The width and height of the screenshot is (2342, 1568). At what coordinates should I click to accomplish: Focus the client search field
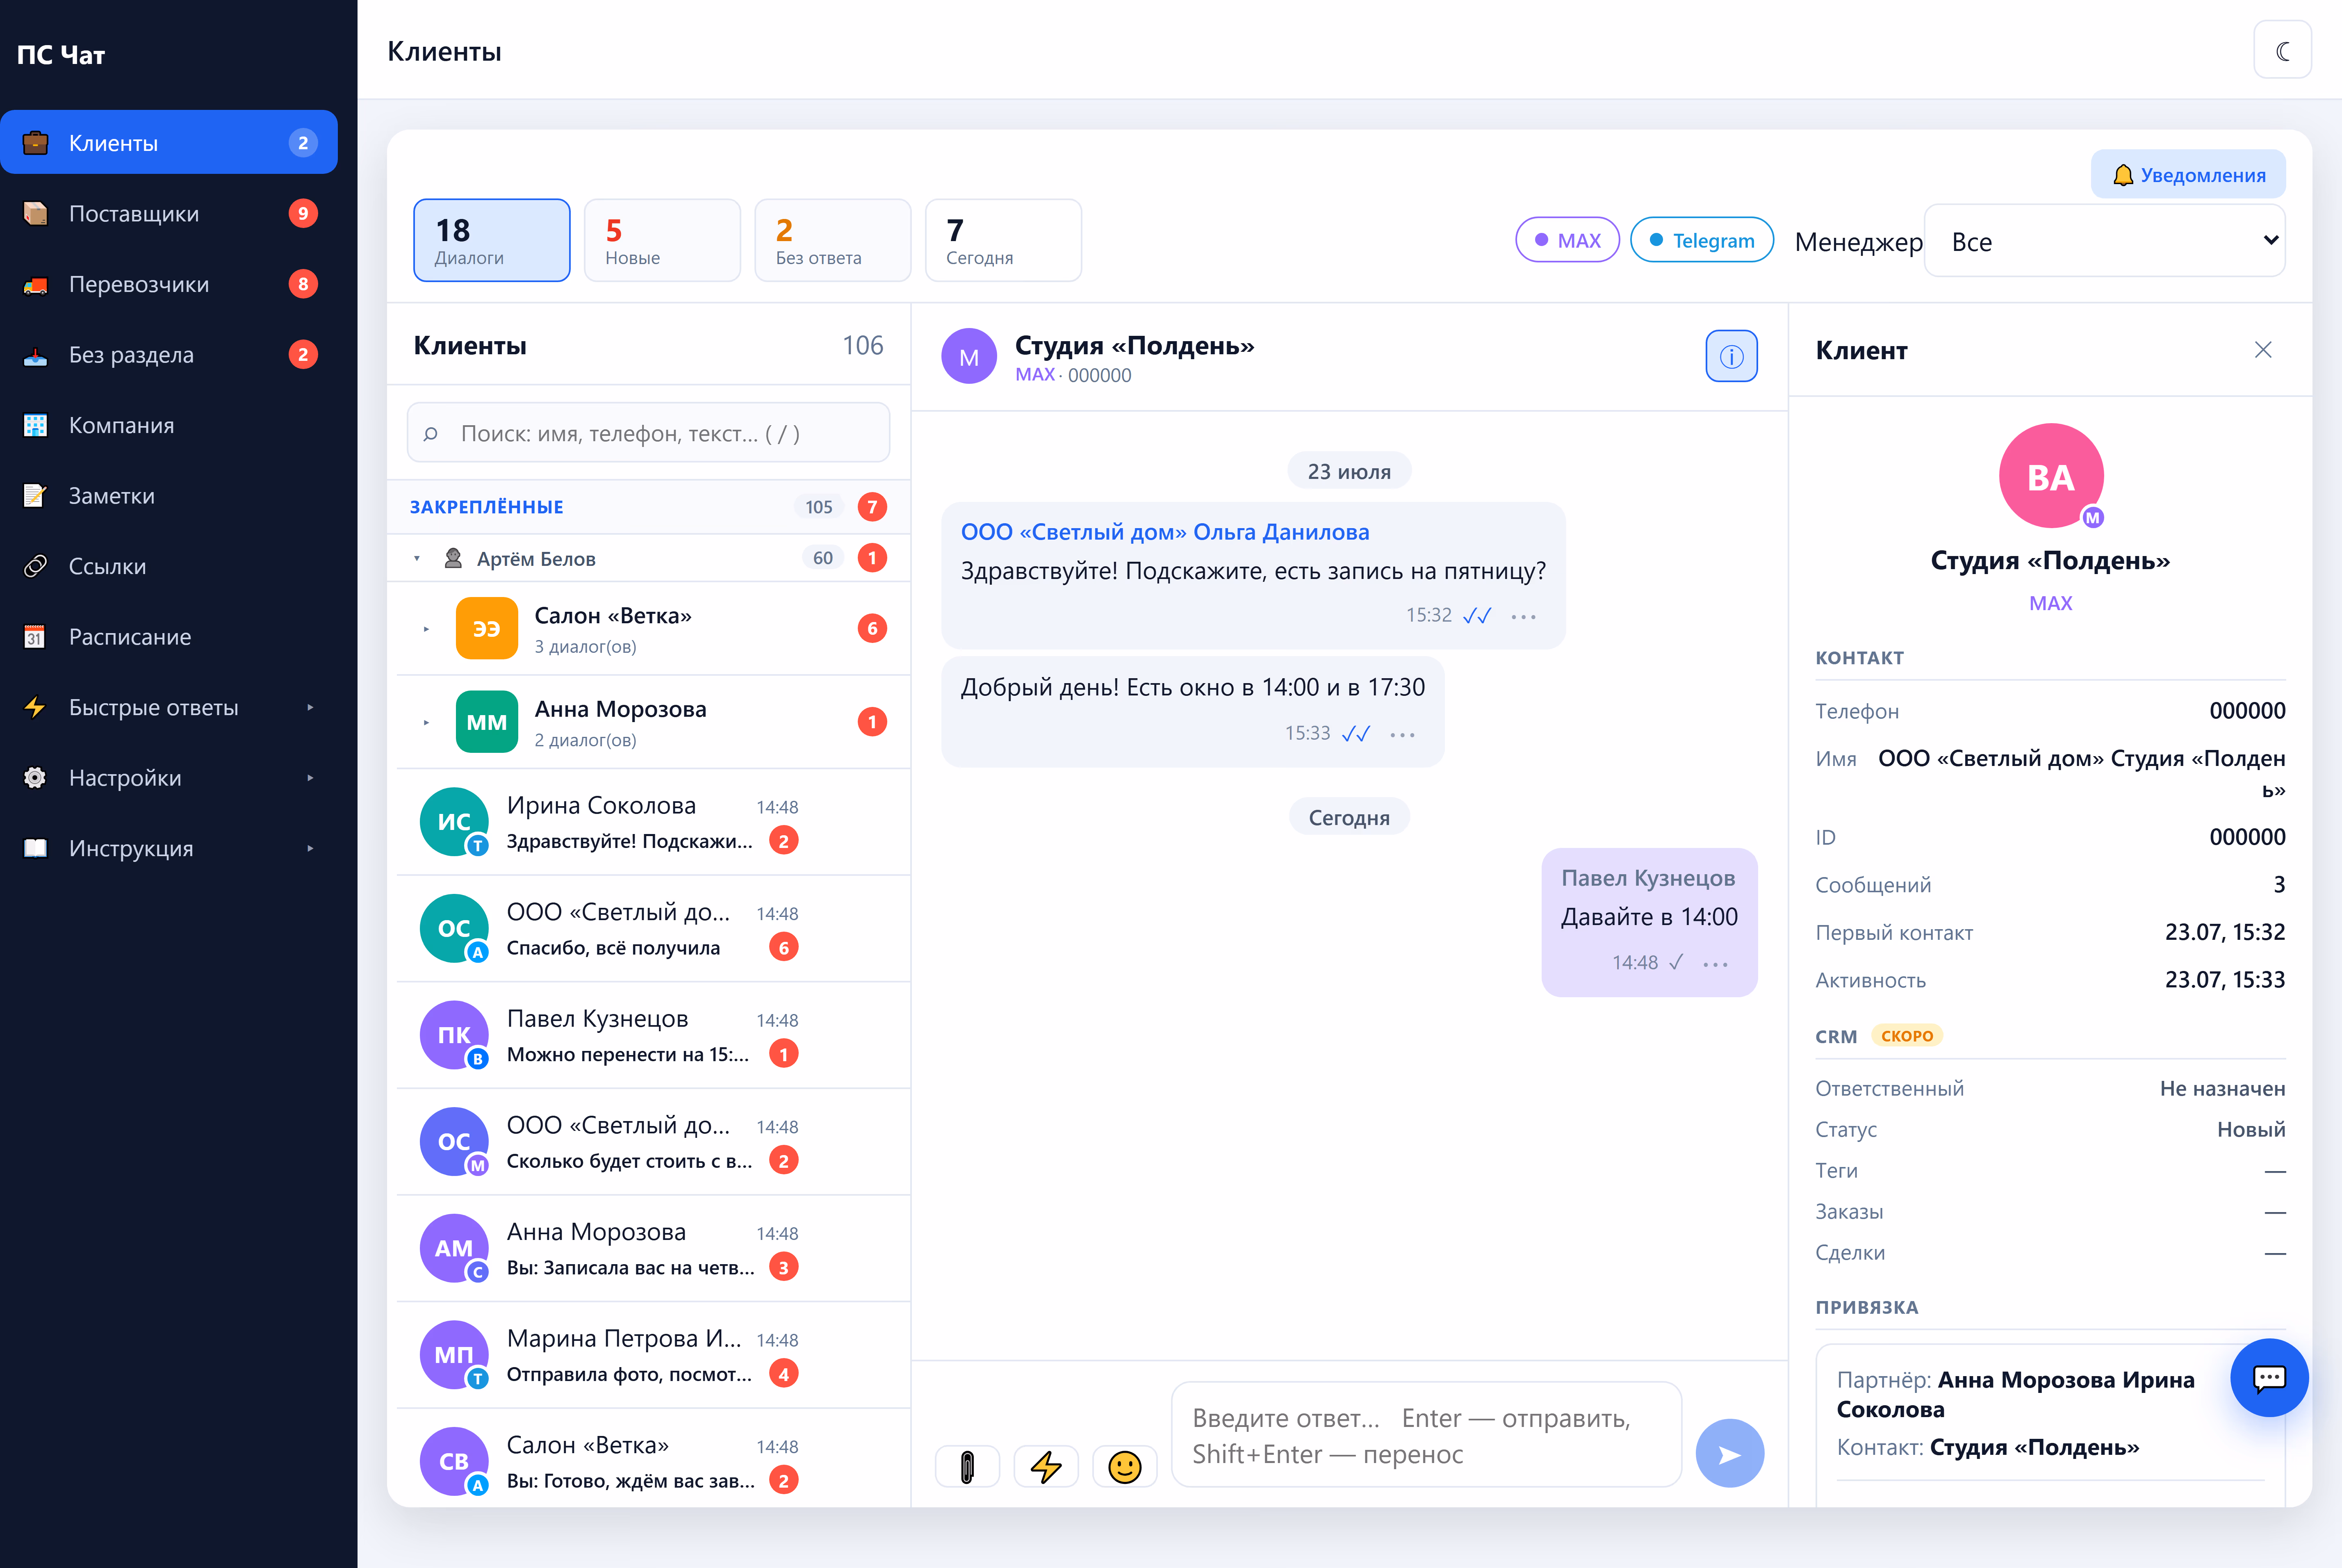click(648, 433)
